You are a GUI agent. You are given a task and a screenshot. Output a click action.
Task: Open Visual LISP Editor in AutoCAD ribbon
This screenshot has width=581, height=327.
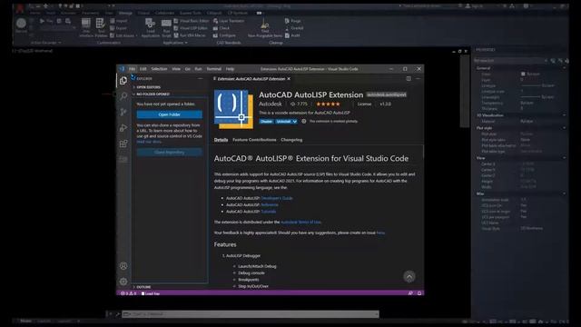pyautogui.click(x=191, y=28)
